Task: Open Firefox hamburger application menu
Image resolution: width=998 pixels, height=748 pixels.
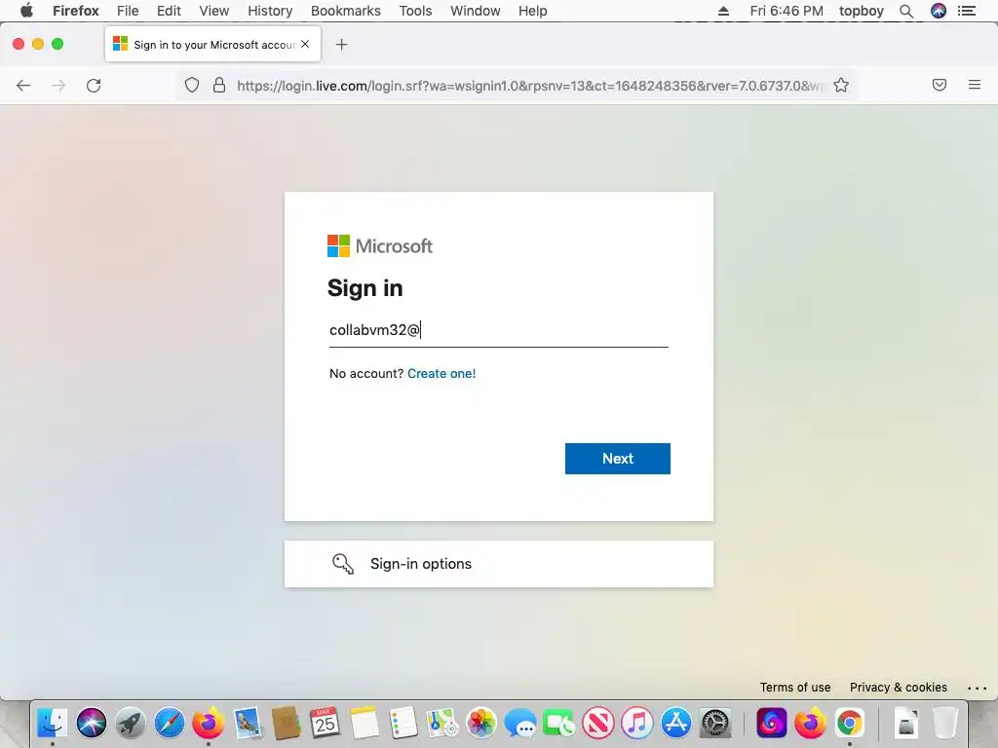Action: (x=975, y=85)
